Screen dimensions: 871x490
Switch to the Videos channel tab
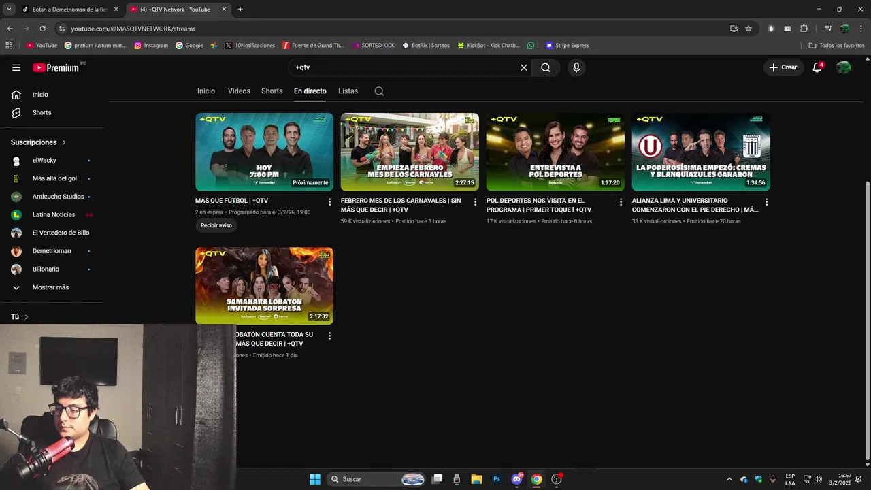coord(239,91)
